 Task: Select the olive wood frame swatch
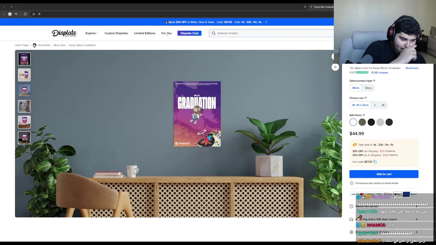[x=362, y=122]
